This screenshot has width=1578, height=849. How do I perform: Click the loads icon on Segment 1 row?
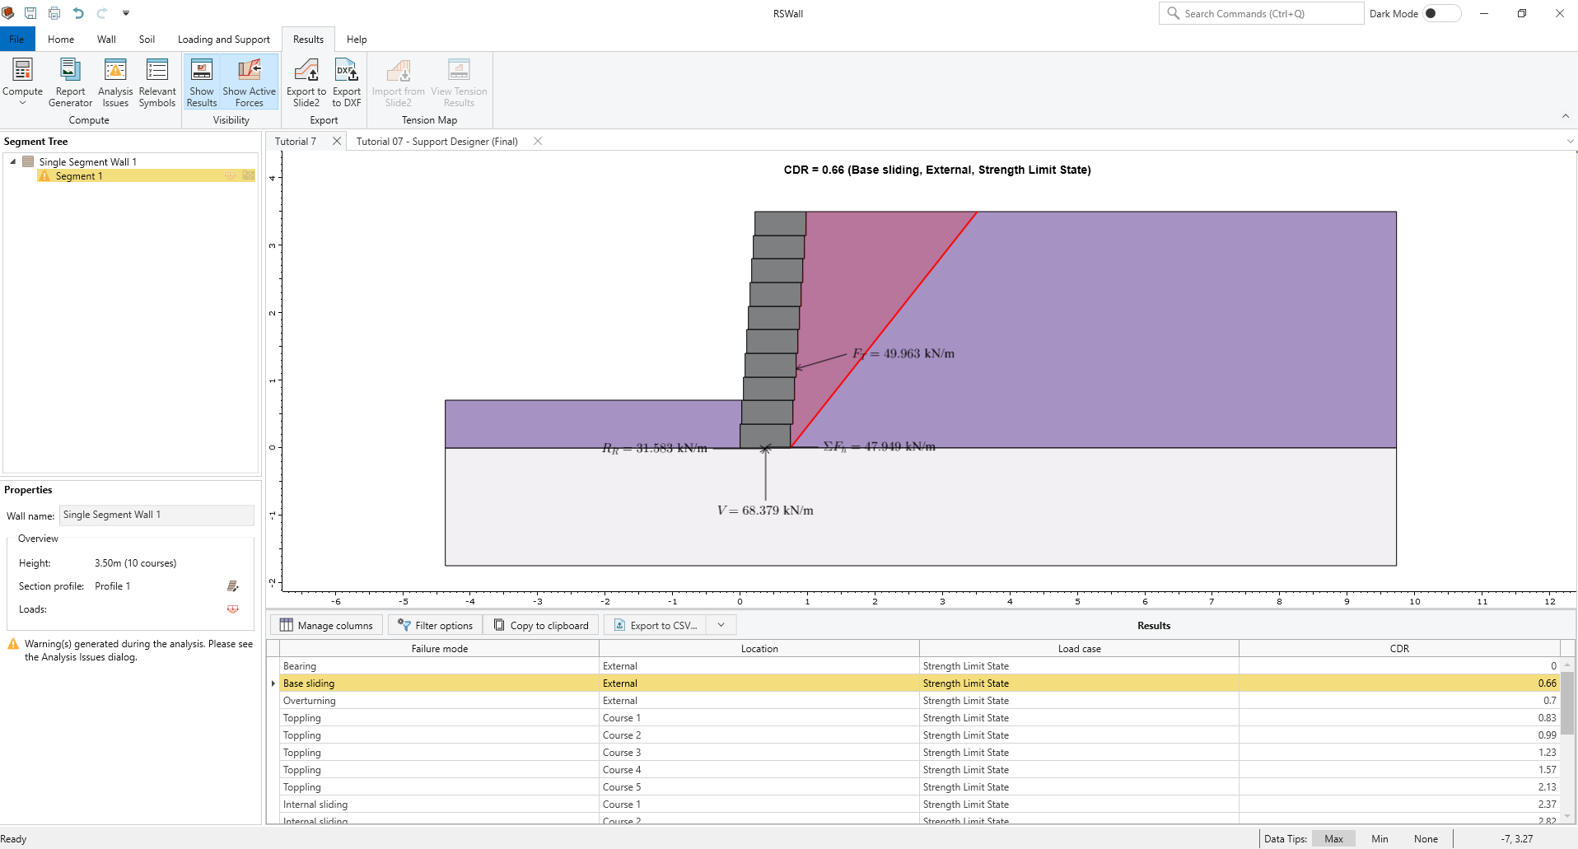click(x=231, y=175)
